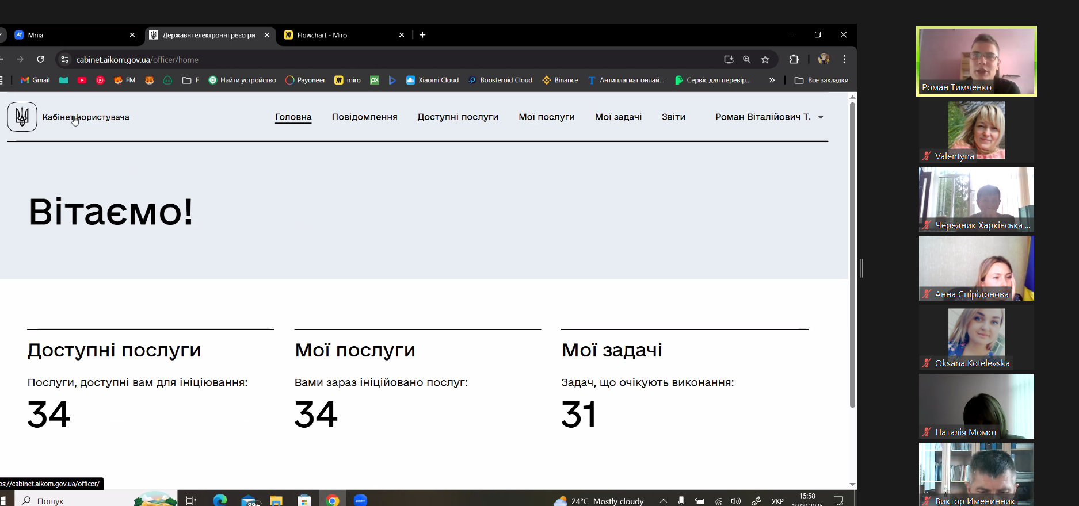Click the Мої задачі card heading
Screen dimensions: 1079x506
pos(612,350)
